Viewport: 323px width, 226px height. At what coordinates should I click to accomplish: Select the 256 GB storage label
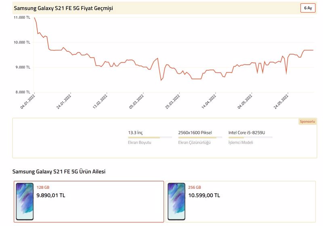tap(195, 188)
